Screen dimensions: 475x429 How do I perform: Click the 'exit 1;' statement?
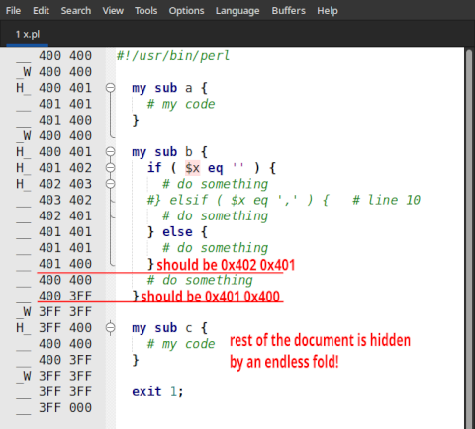[x=157, y=391]
